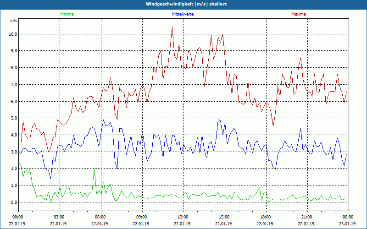Screen dimensions: 367x229
Task: Click the 15:00 time axis label
Action: click(225, 217)
